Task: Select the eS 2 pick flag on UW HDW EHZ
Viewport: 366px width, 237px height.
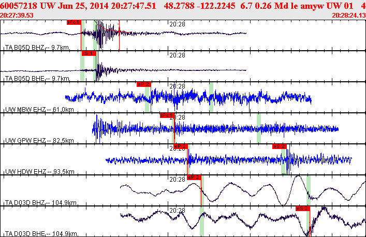Action: (x=280, y=146)
